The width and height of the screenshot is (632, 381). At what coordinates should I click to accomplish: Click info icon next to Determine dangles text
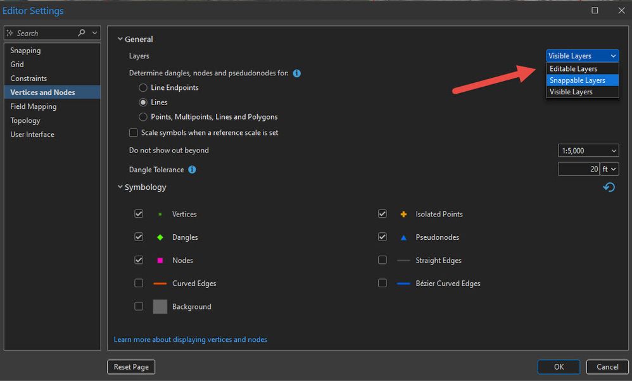point(297,73)
